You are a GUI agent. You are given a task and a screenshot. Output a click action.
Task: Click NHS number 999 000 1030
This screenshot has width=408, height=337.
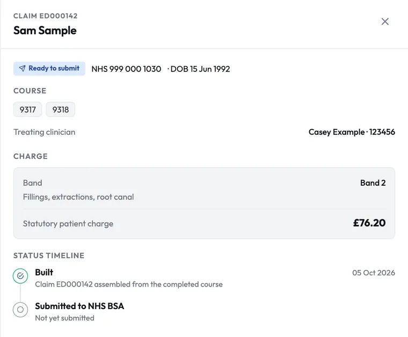pyautogui.click(x=126, y=69)
